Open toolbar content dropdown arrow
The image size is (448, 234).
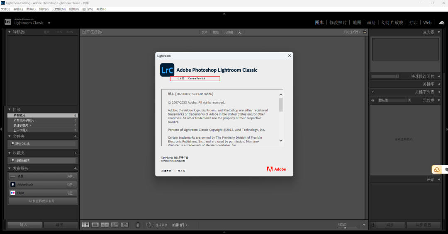364,225
